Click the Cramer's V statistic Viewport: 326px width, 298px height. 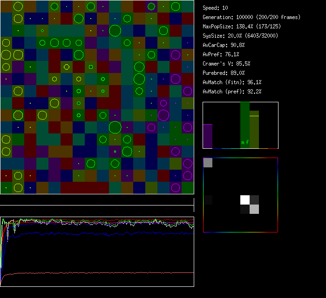point(227,64)
